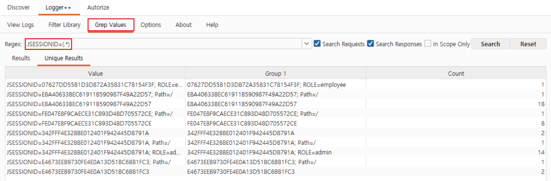Select the Unique Results tab
The height and width of the screenshot is (181, 551).
pos(64,58)
